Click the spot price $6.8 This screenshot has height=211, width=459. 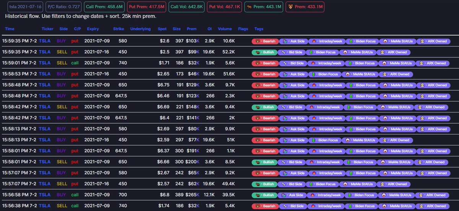(164, 195)
